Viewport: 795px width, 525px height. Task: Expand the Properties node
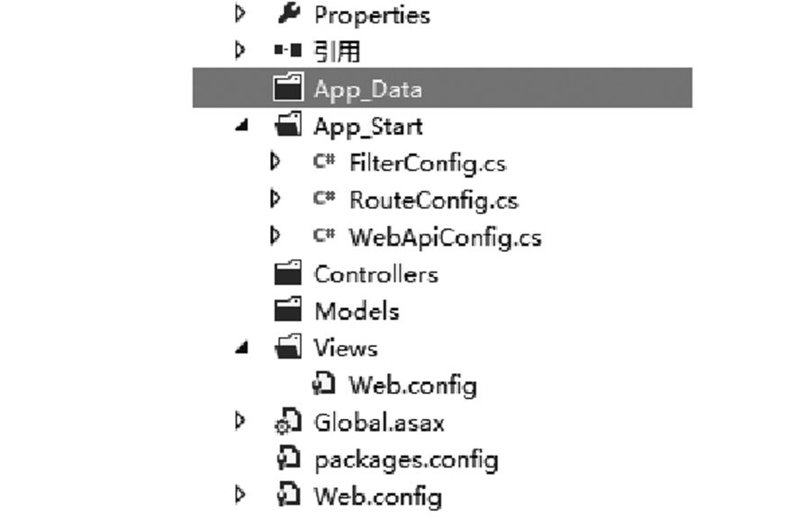[x=239, y=13]
